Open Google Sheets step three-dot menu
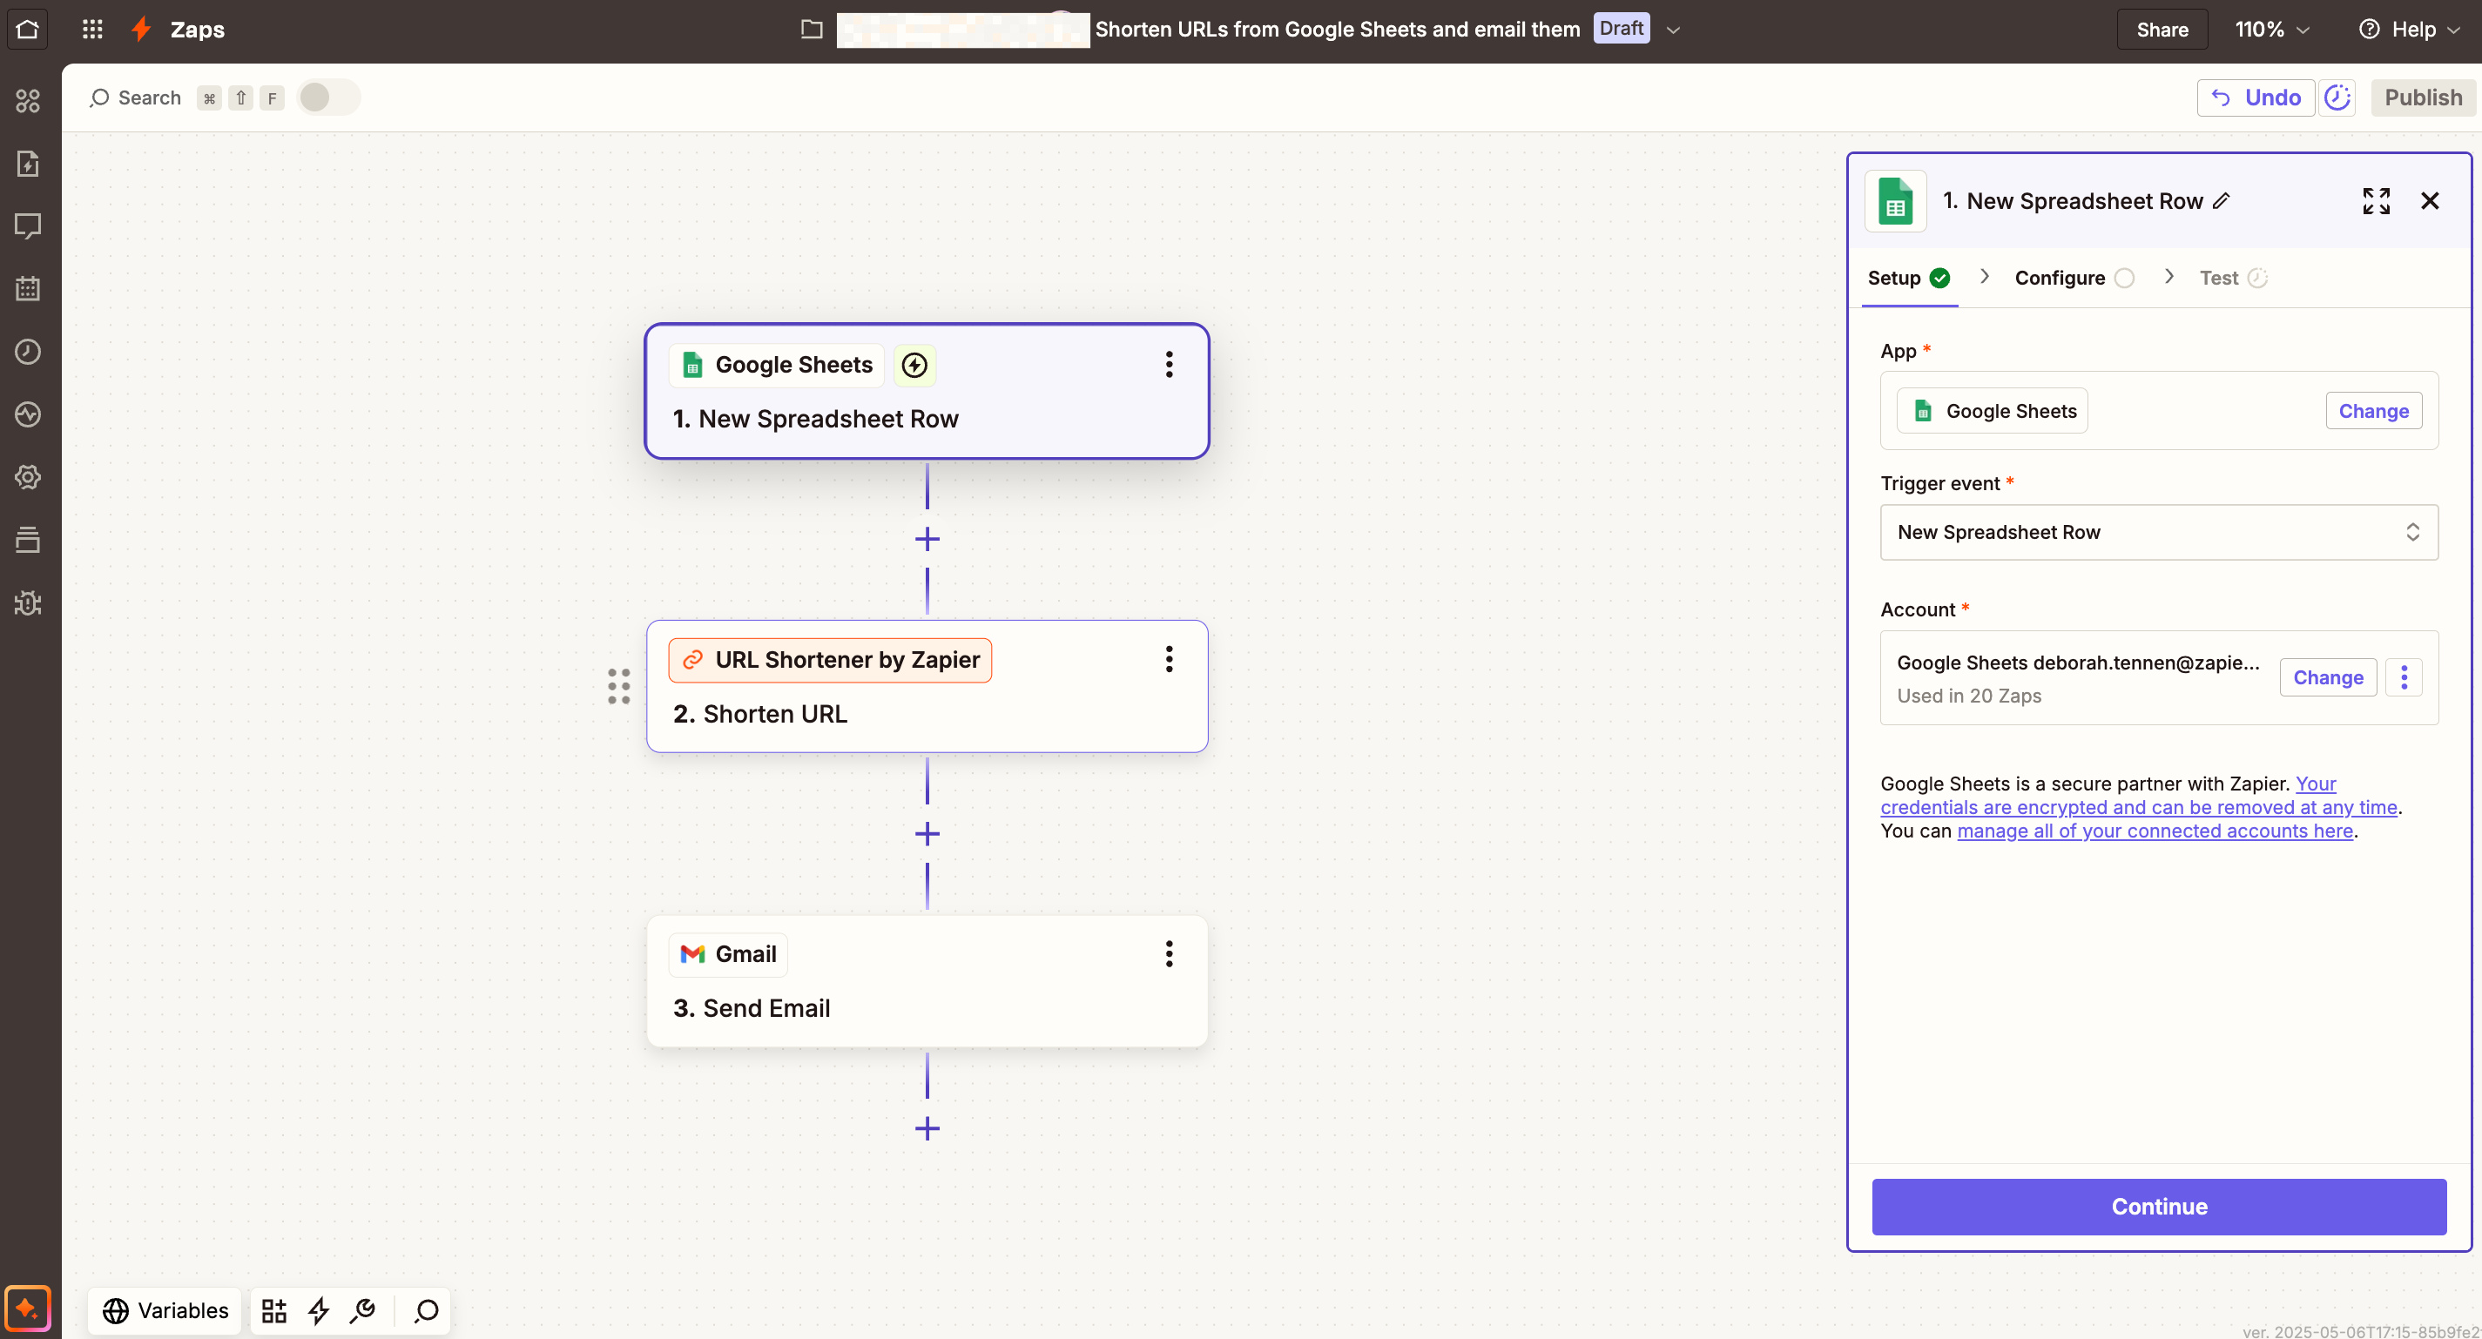Viewport: 2482px width, 1339px height. 1169,364
